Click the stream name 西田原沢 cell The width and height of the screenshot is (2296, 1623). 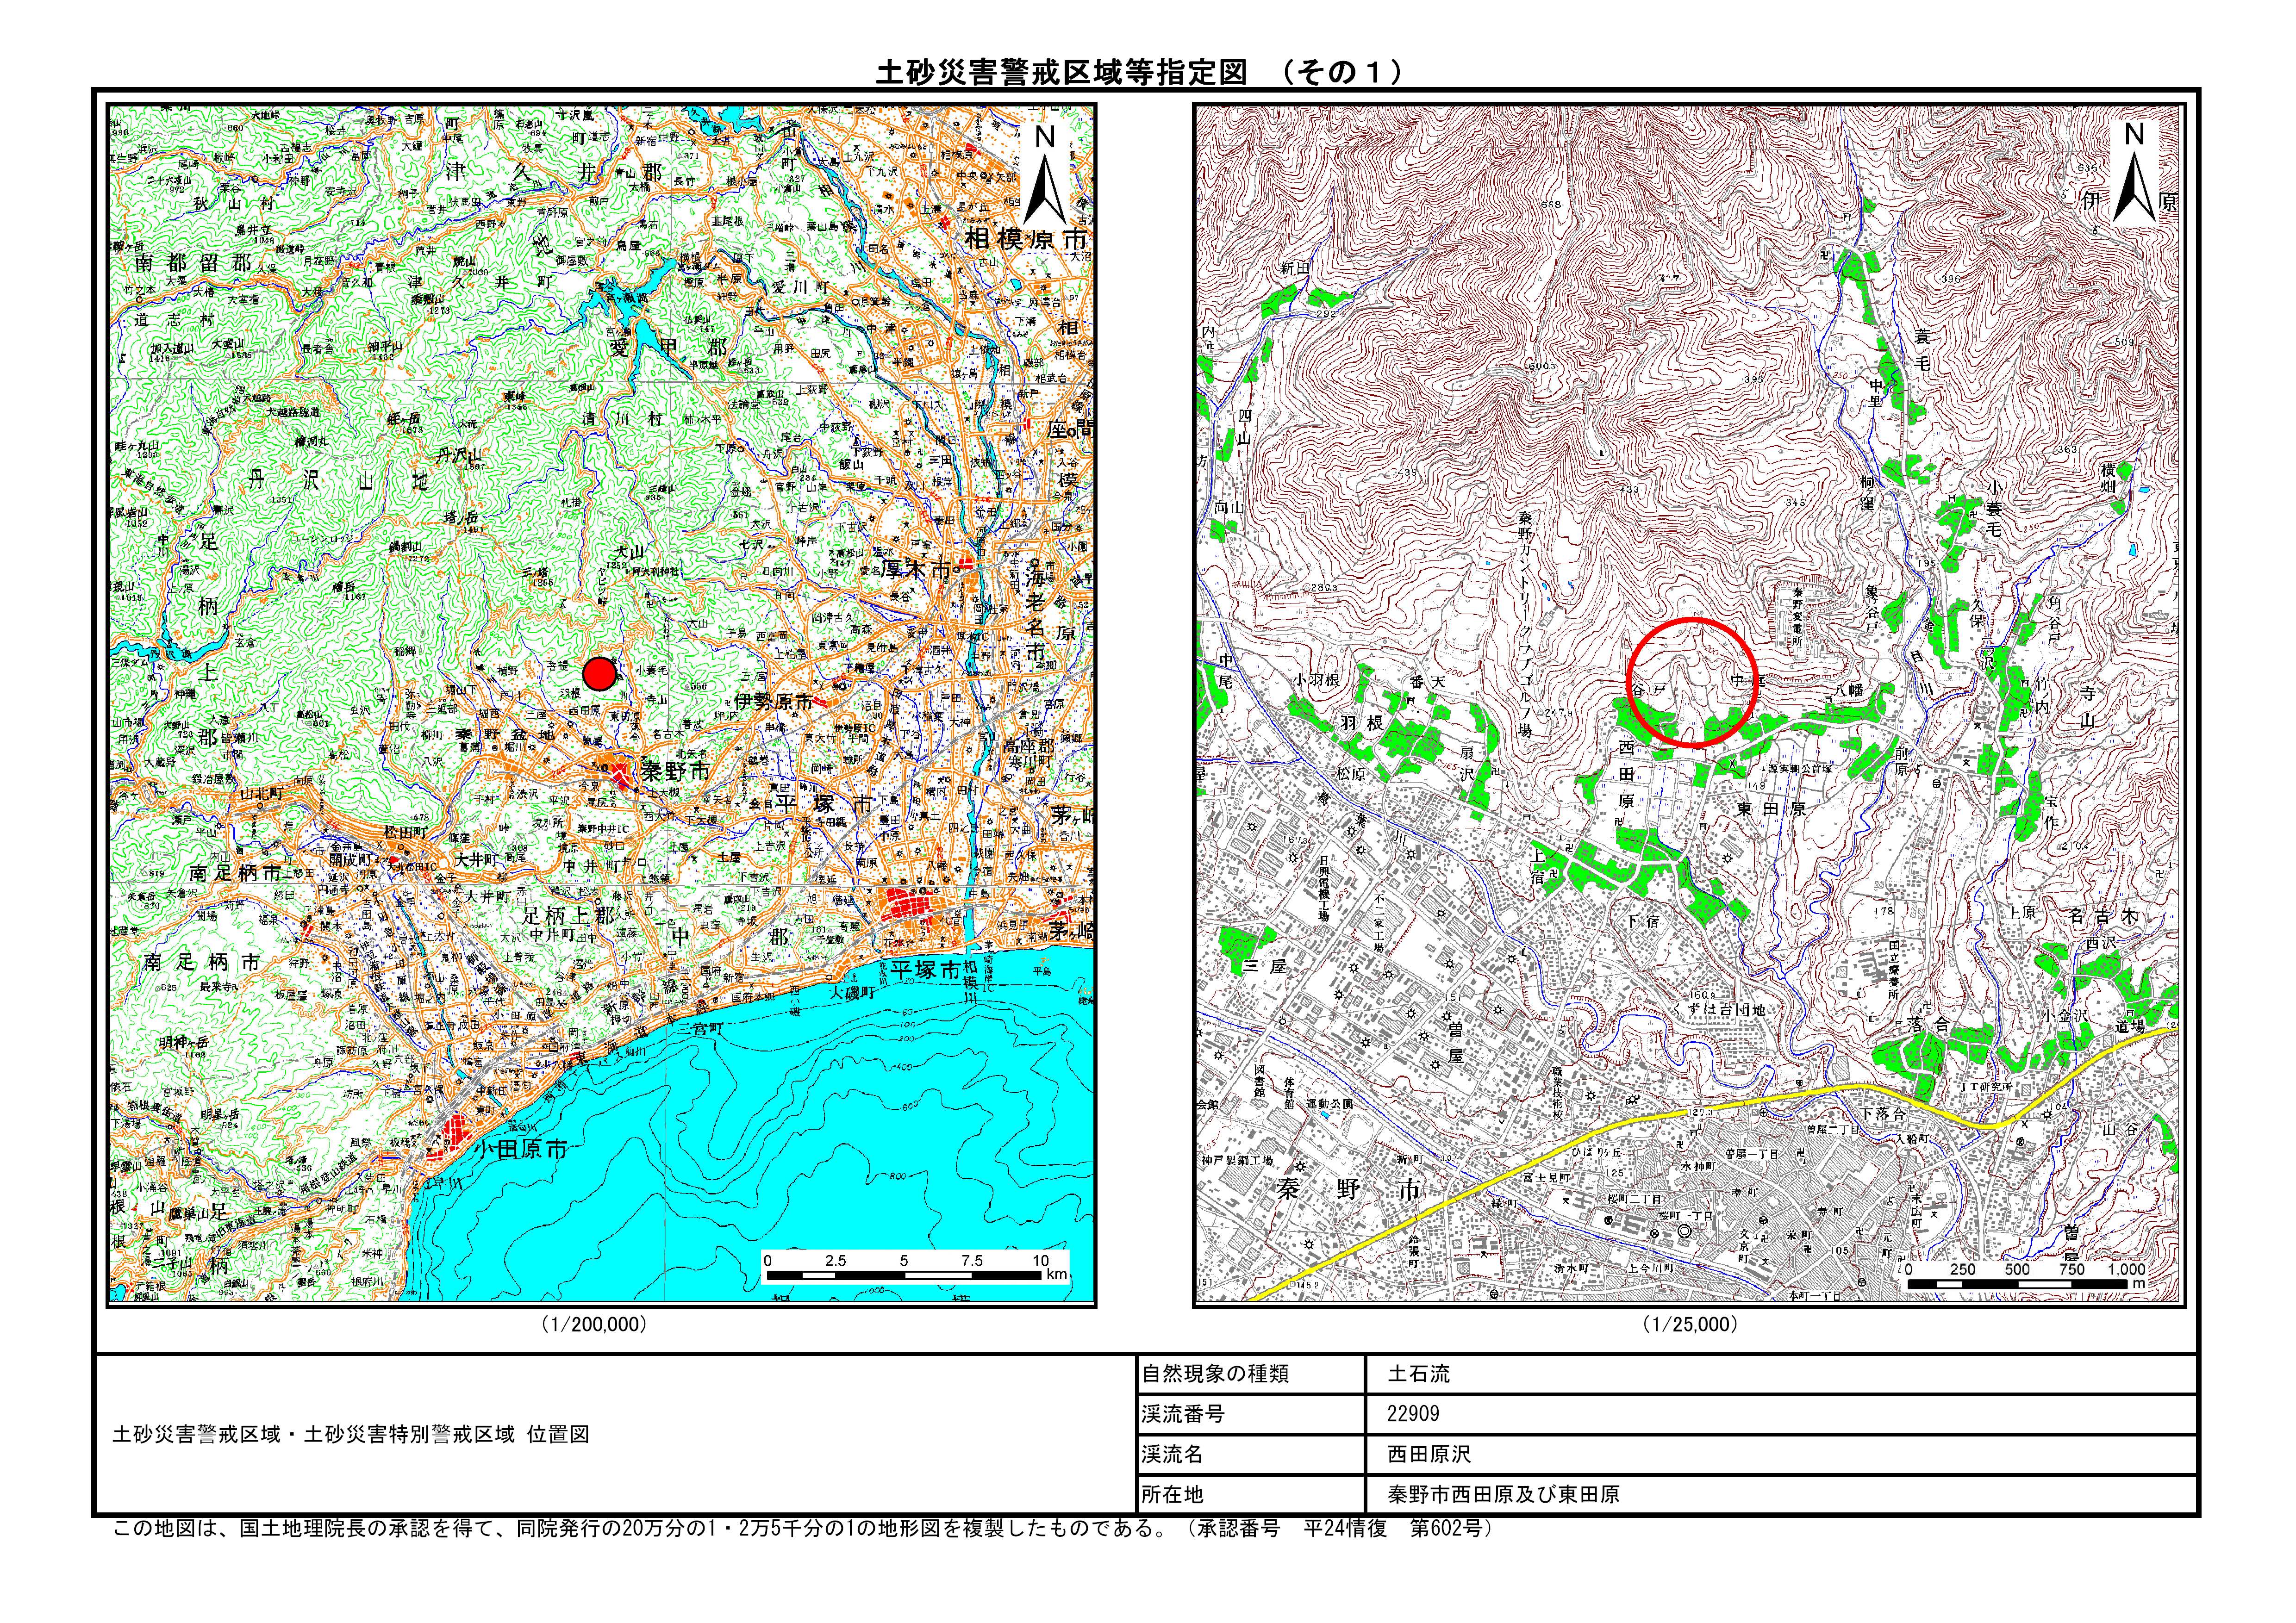1429,1454
